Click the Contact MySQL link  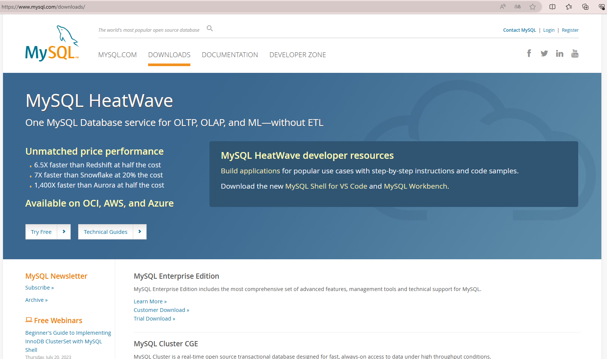519,30
